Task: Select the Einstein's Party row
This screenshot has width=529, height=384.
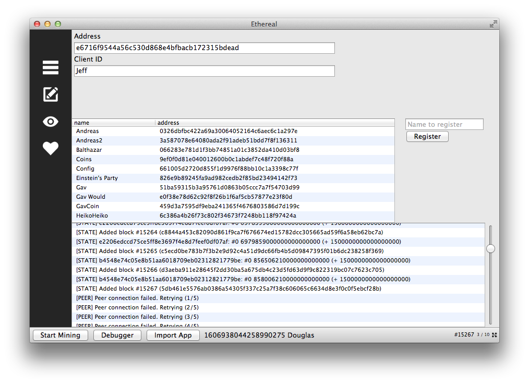Action: 97,178
